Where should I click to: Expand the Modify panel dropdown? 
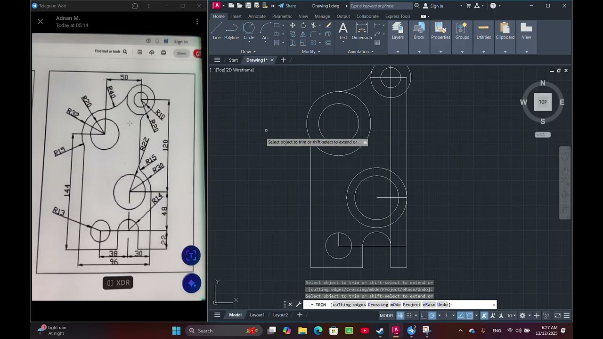point(311,52)
